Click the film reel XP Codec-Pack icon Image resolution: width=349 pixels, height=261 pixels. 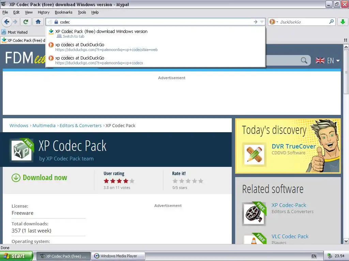(254, 214)
